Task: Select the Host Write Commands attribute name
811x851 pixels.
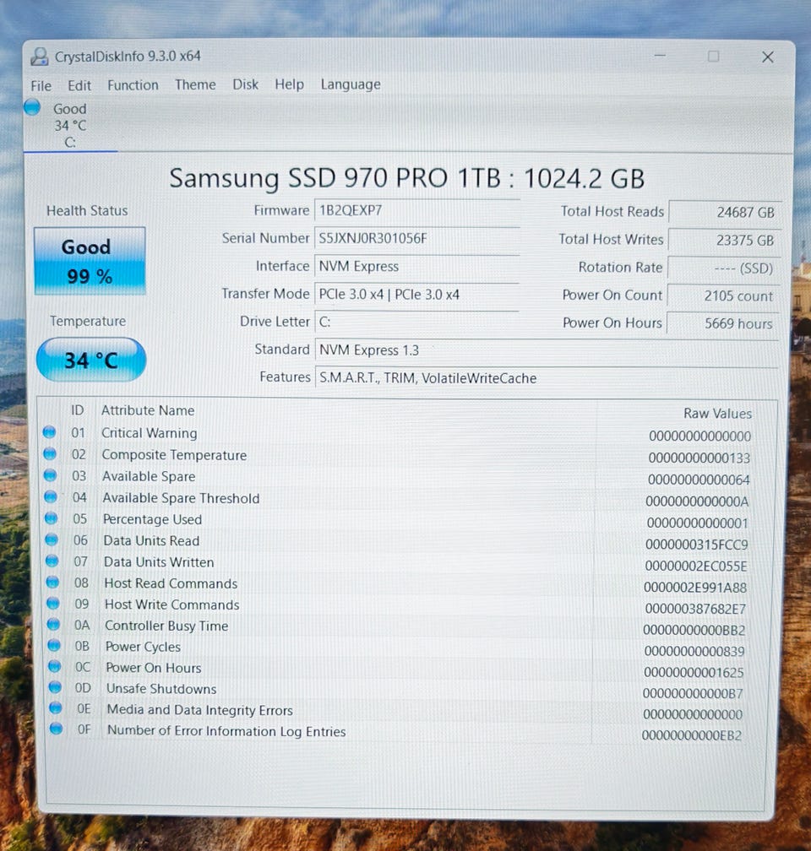Action: [172, 604]
